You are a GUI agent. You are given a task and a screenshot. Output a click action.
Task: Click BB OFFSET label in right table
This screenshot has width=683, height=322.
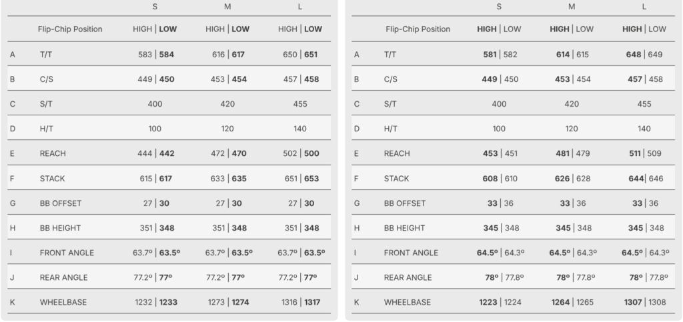coord(405,203)
